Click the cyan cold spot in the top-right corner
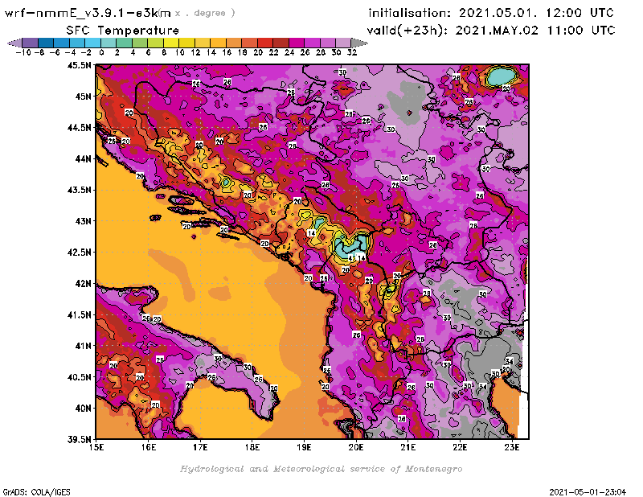This screenshot has height=497, width=643. point(502,77)
